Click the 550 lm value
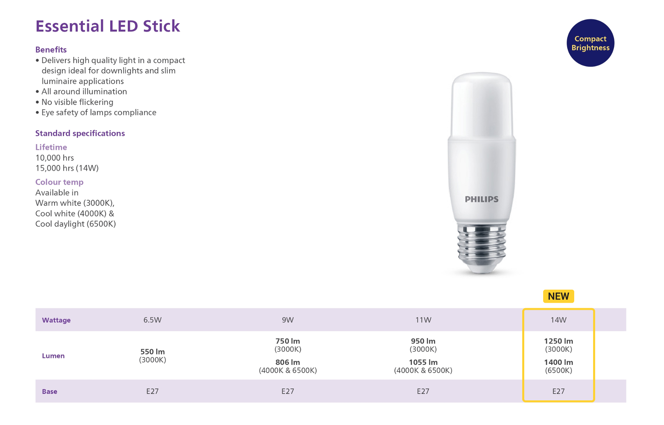The image size is (664, 425). coord(152,352)
